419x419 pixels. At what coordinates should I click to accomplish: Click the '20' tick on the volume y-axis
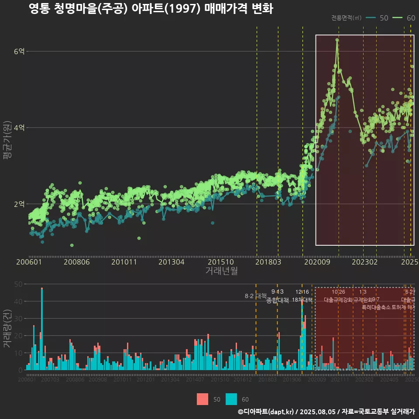point(18,336)
